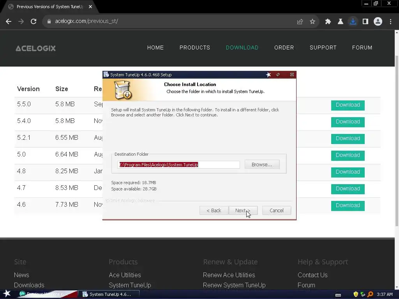Click the shield icon in system tray
399x299 pixels.
356,294
